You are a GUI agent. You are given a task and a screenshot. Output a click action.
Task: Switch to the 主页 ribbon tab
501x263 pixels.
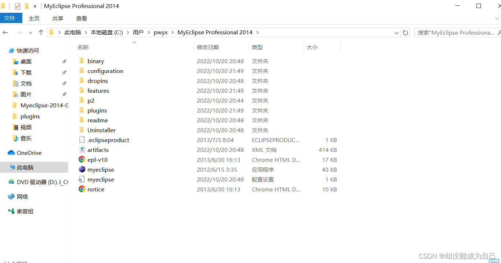34,18
